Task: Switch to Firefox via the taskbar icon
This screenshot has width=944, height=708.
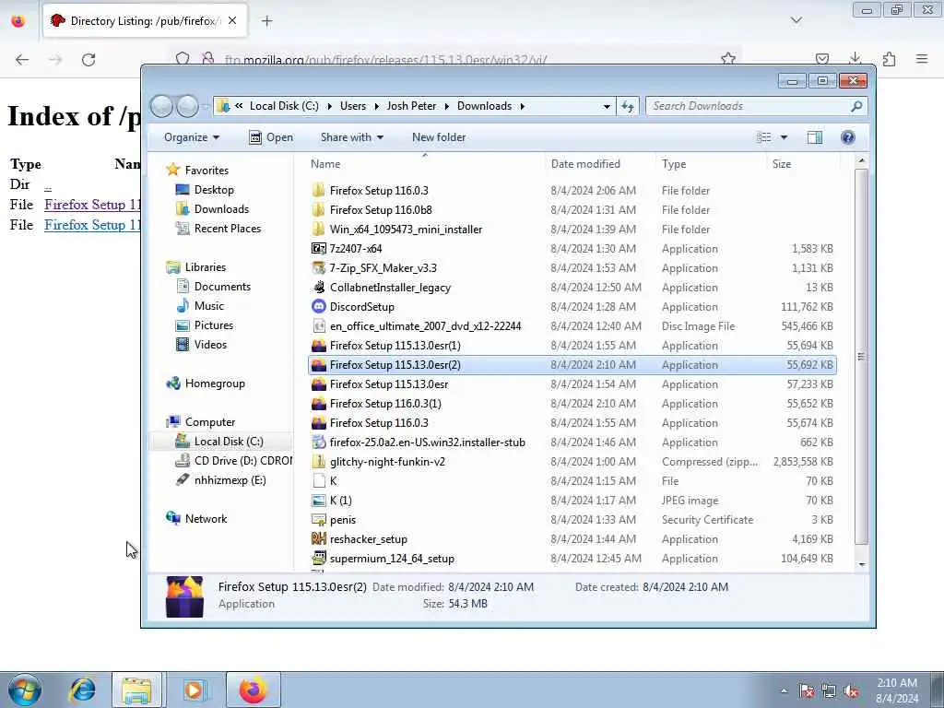Action: click(253, 690)
